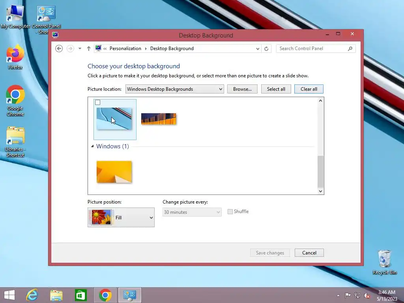Open the Libraries shortcut on desktop

click(15, 142)
